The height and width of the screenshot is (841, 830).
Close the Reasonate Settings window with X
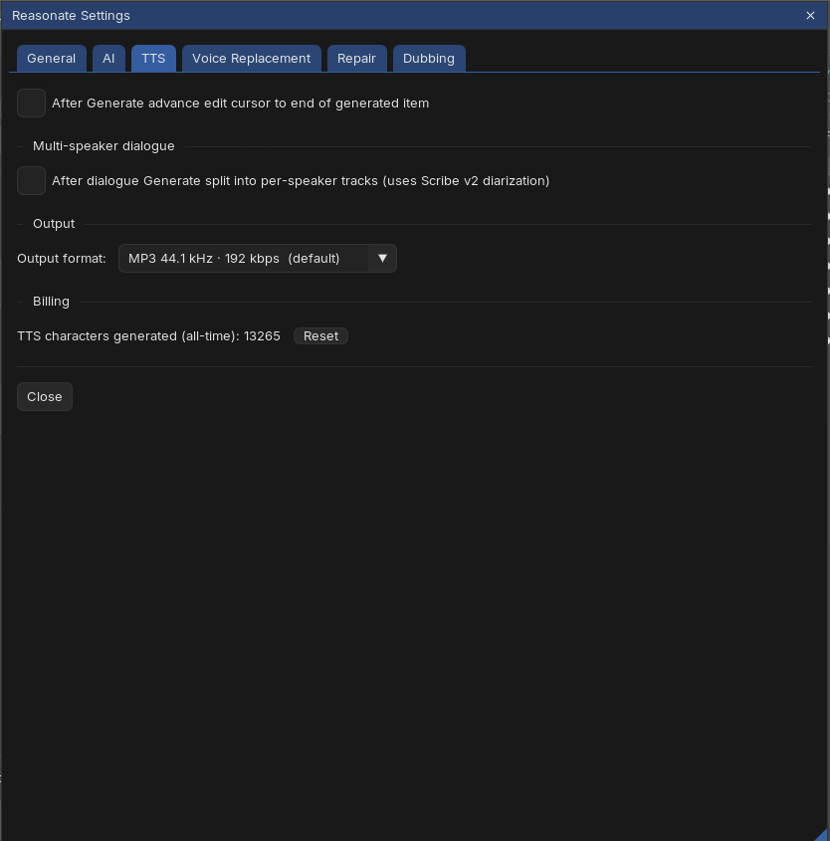coord(810,16)
